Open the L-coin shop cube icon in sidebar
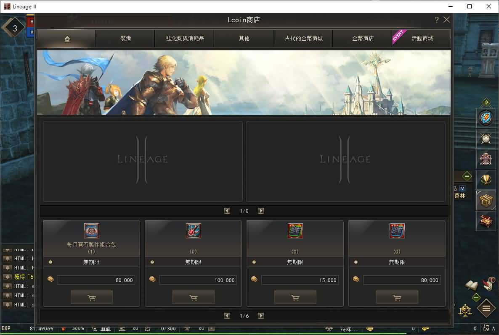 click(x=486, y=200)
